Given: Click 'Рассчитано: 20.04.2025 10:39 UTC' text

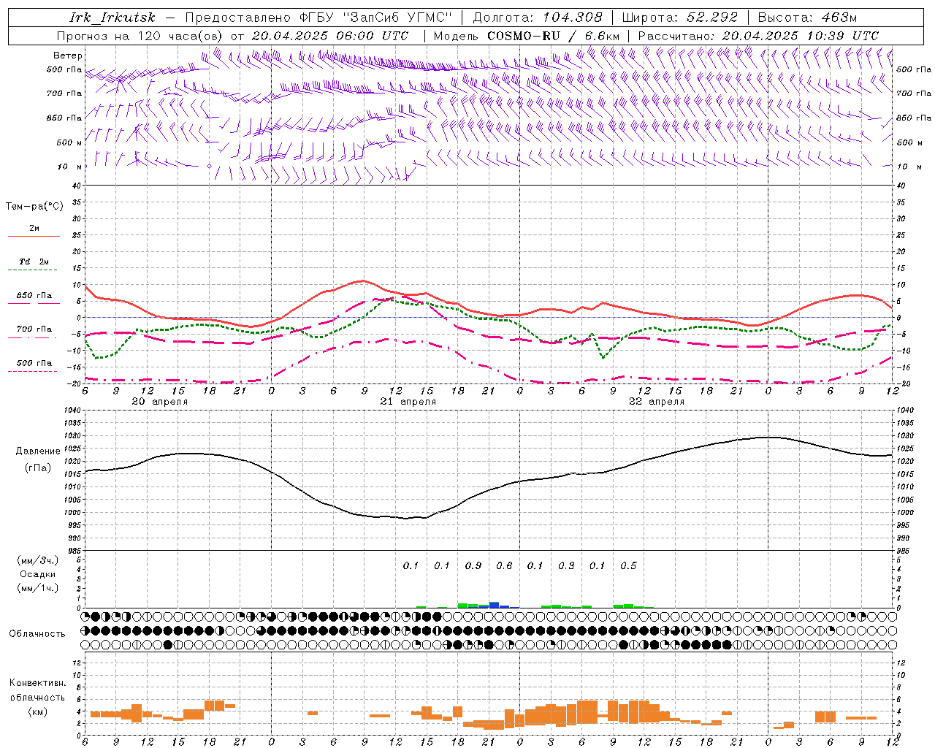Looking at the screenshot, I should pyautogui.click(x=758, y=36).
